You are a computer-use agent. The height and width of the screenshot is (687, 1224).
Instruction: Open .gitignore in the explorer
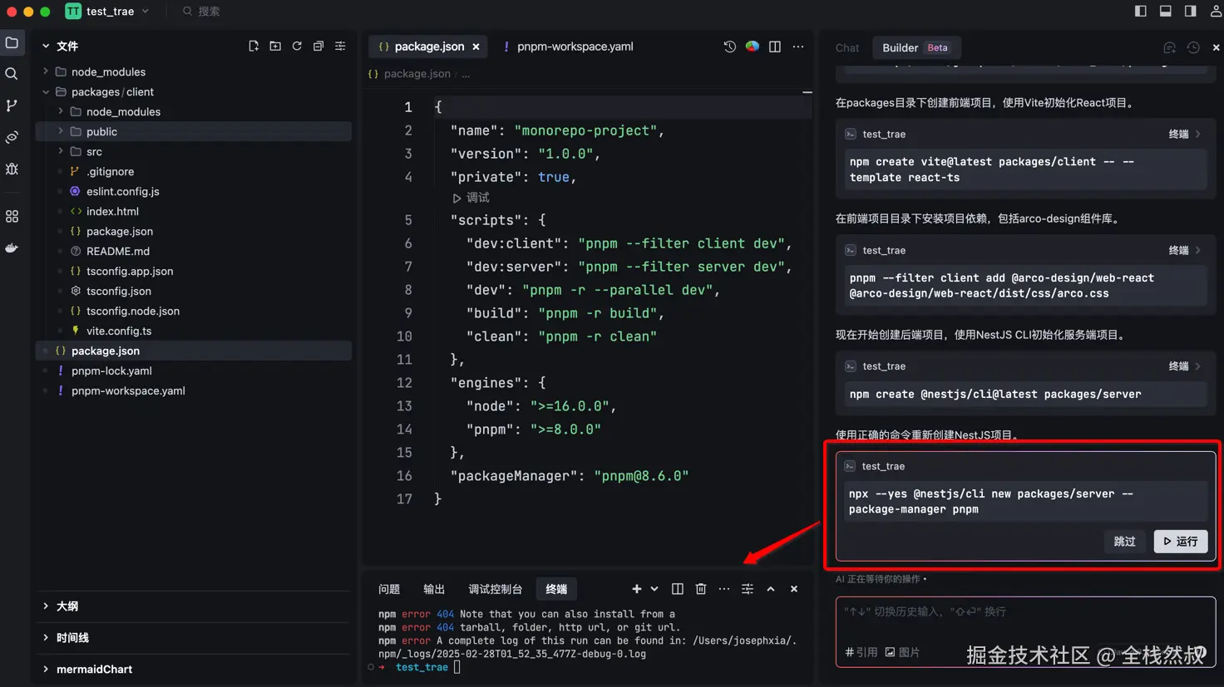pyautogui.click(x=110, y=171)
